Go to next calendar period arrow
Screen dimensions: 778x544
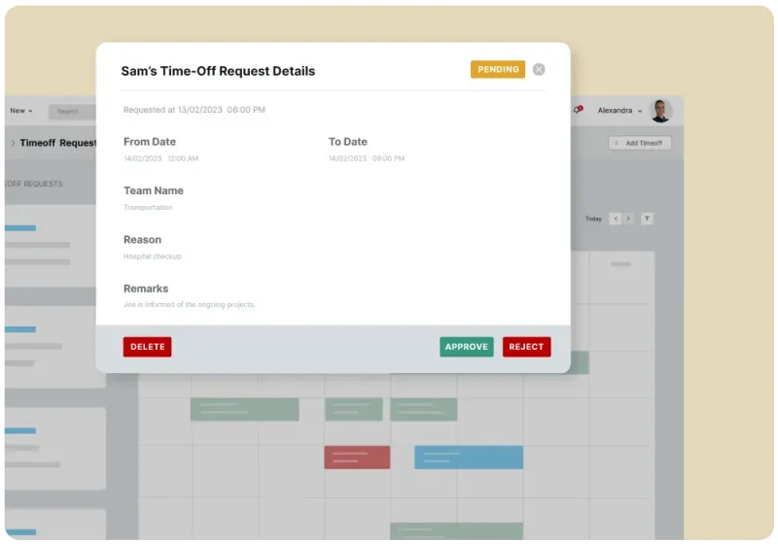[628, 219]
